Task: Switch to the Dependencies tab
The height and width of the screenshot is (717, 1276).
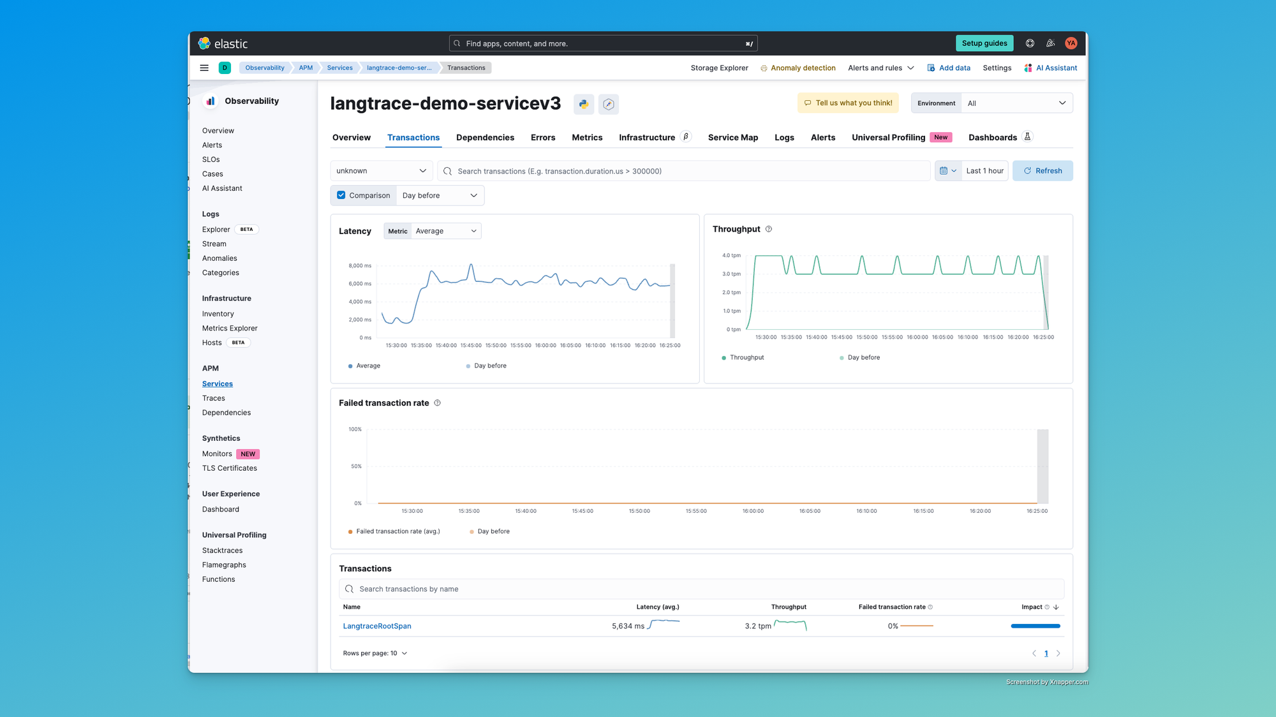Action: tap(485, 138)
